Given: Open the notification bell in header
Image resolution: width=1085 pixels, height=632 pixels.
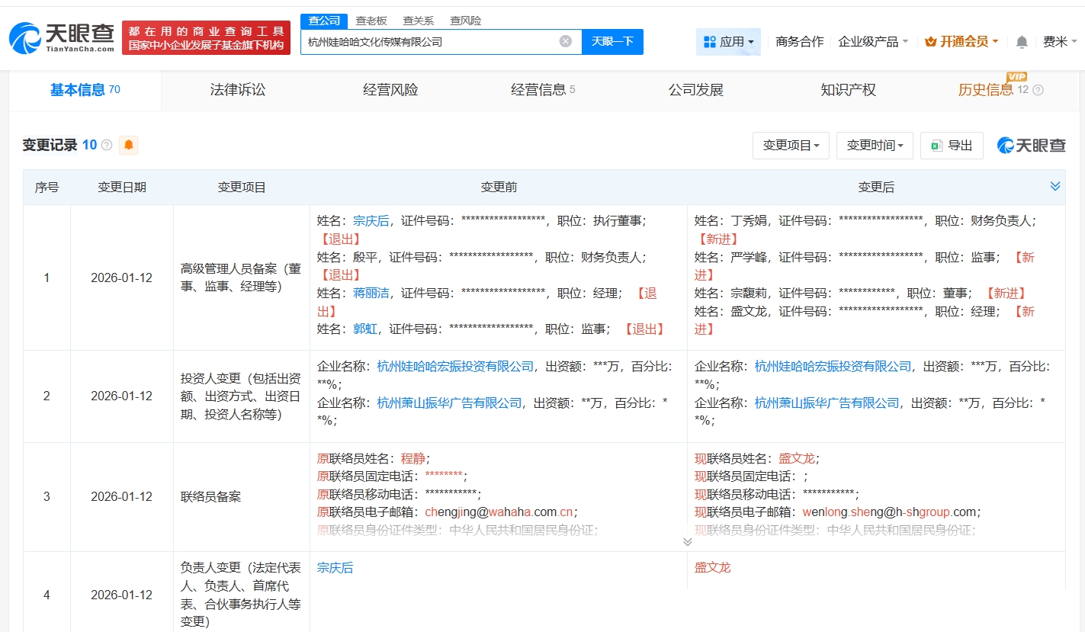Looking at the screenshot, I should pos(1022,42).
